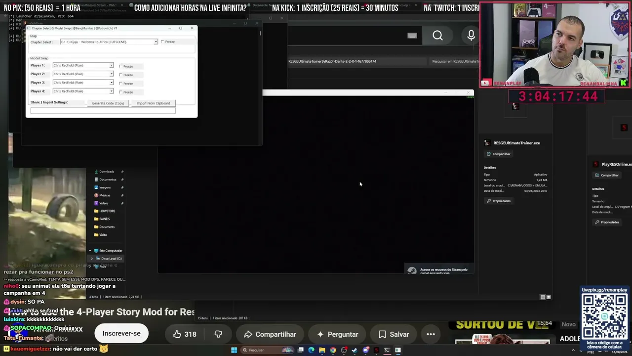Click the Novo filter chip
The height and width of the screenshot is (356, 632).
pyautogui.click(x=569, y=324)
